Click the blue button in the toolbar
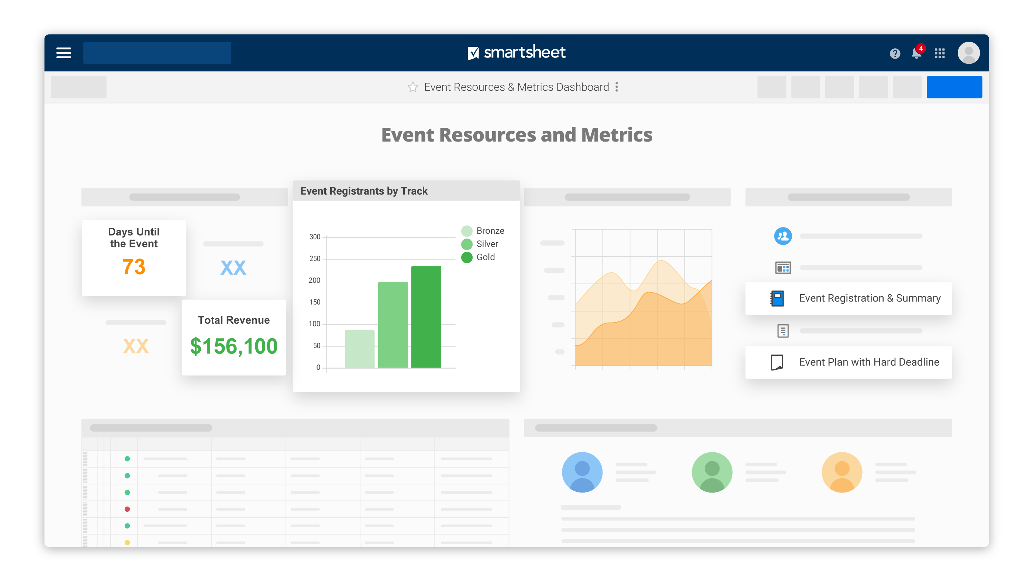This screenshot has width=1033, height=581. (x=954, y=87)
